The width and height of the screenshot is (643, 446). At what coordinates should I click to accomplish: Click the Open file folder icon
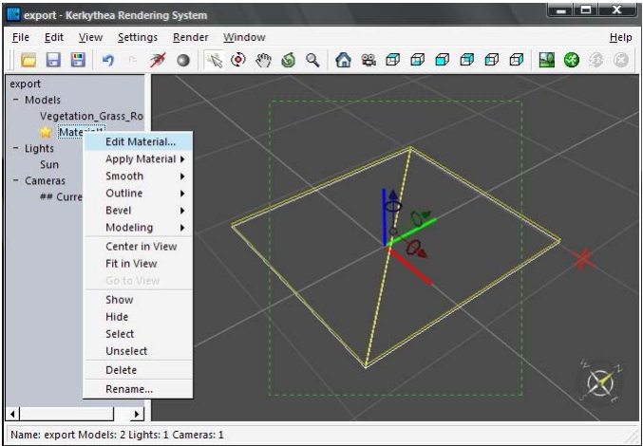click(28, 60)
